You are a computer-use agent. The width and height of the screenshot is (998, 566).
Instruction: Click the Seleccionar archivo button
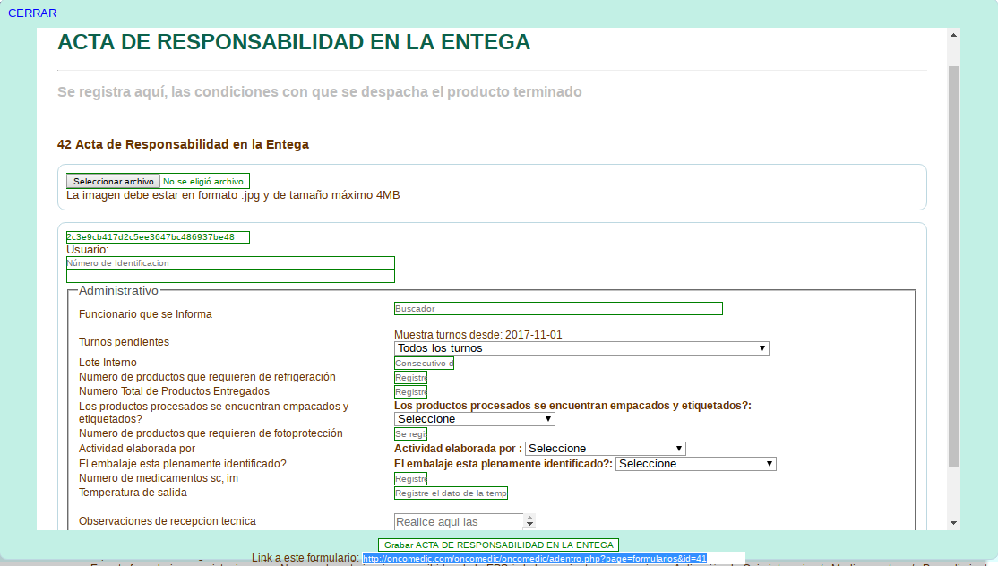point(113,181)
